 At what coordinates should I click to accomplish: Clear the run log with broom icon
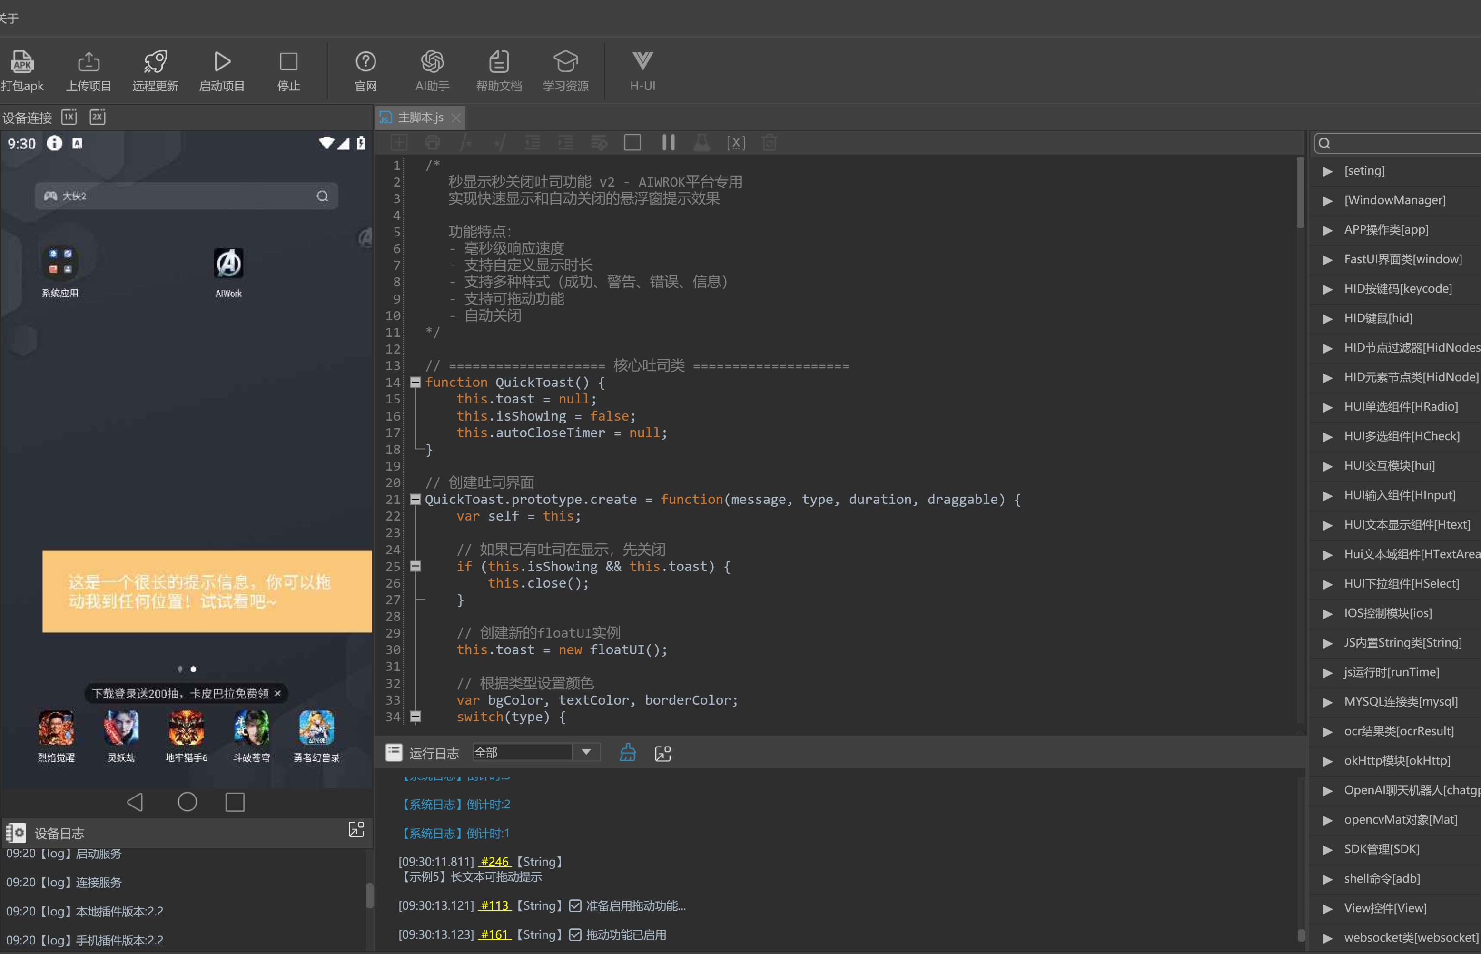coord(627,753)
